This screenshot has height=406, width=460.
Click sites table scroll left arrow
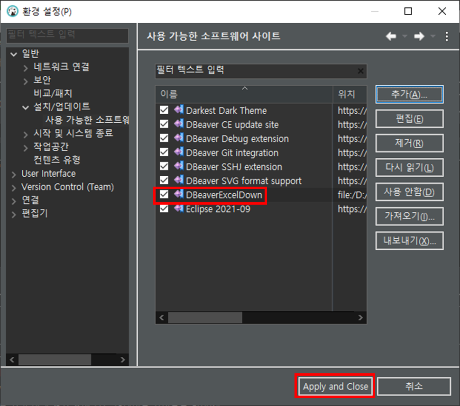[162, 318]
